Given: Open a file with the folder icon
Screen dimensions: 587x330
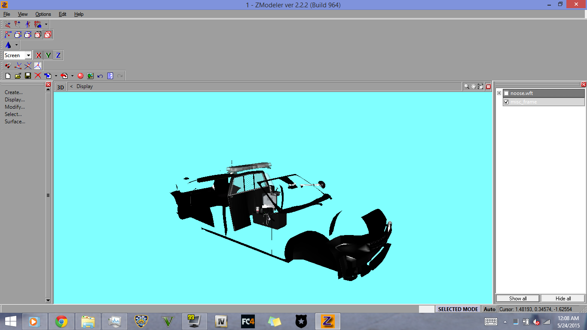Looking at the screenshot, I should coord(18,76).
